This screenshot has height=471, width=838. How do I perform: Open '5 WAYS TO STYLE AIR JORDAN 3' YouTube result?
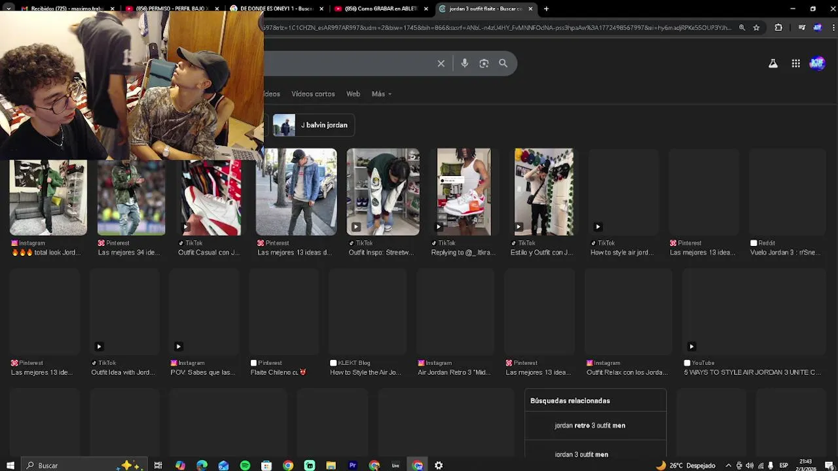pyautogui.click(x=752, y=372)
